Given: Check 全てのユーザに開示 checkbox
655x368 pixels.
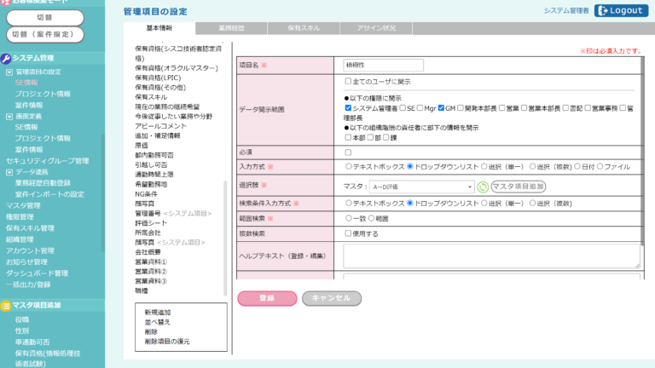Looking at the screenshot, I should click(348, 82).
